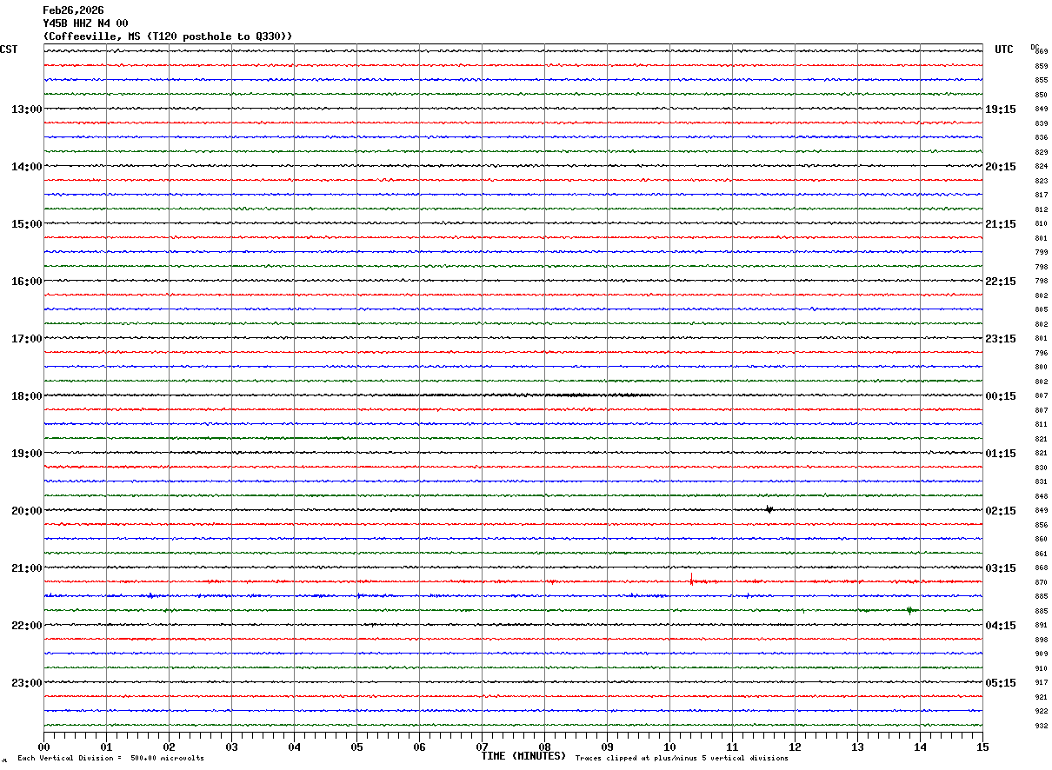Viewport: 1052px width, 770px height.
Task: Select the station code Y45B HHZ N4 00
Action: [x=85, y=23]
